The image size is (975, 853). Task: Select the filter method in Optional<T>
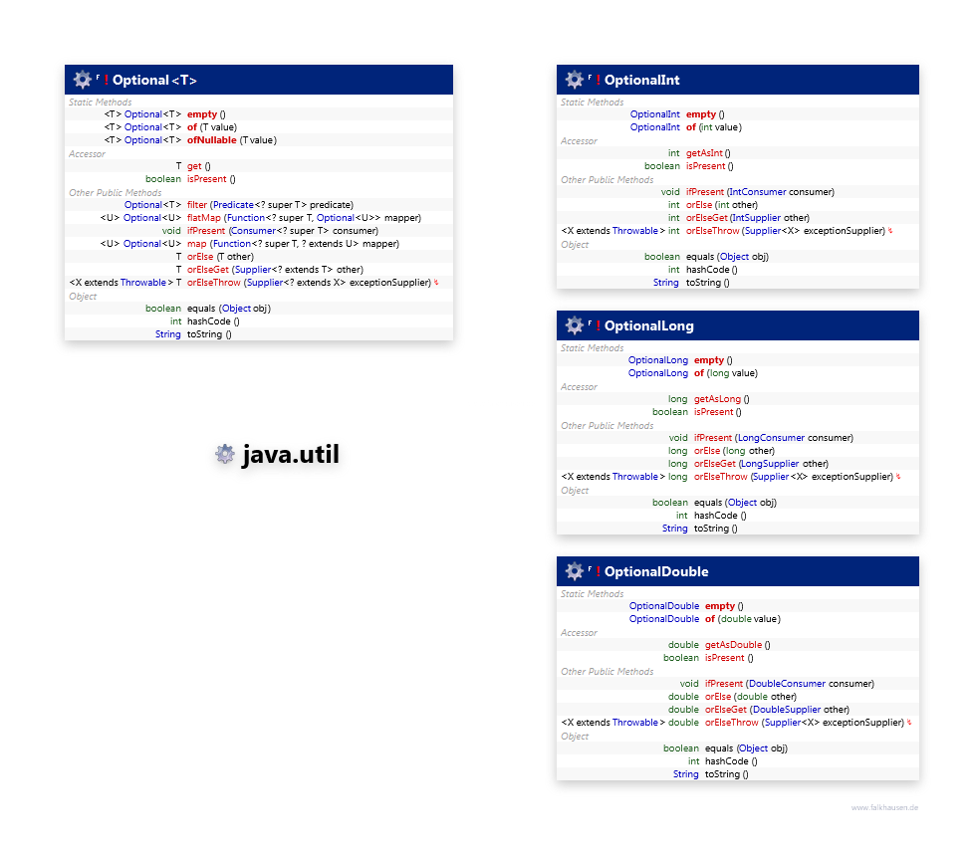pos(197,205)
